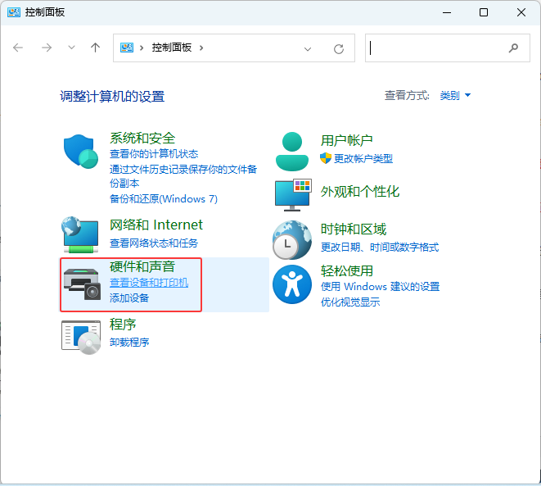Click the search magnifier icon
The width and height of the screenshot is (541, 486).
(513, 48)
